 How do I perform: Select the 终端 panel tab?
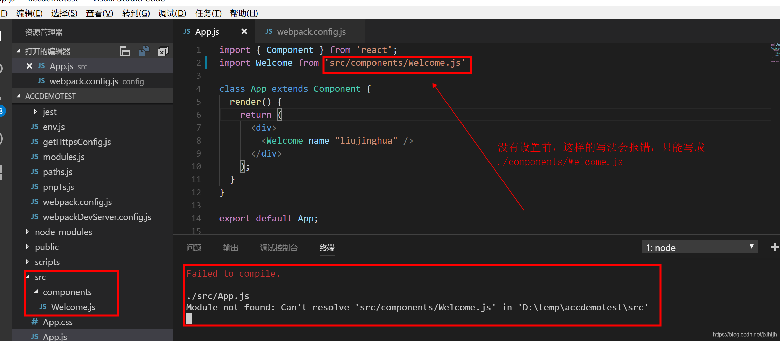[327, 248]
